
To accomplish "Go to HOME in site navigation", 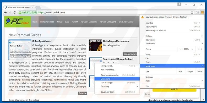I will (x=35, y=22).
